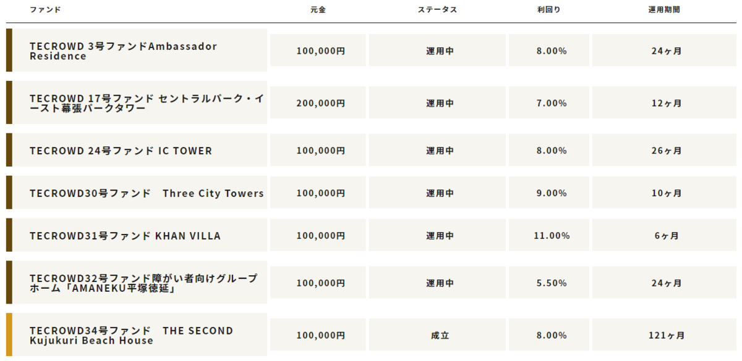
Task: Click the 利回り column header
Action: click(x=549, y=10)
